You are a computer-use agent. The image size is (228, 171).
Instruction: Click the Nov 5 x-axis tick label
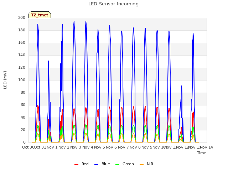99,147
